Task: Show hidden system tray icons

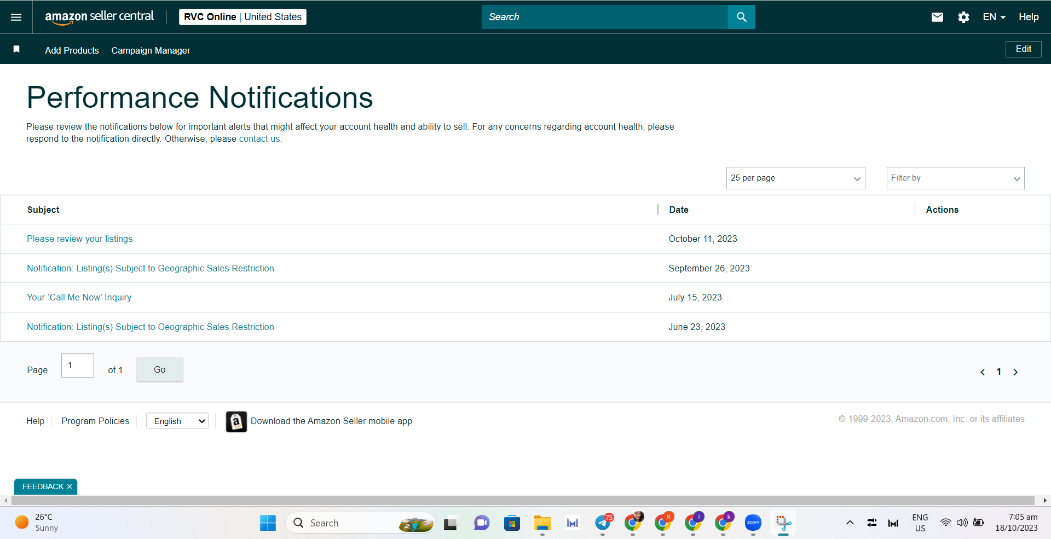Action: [x=850, y=523]
